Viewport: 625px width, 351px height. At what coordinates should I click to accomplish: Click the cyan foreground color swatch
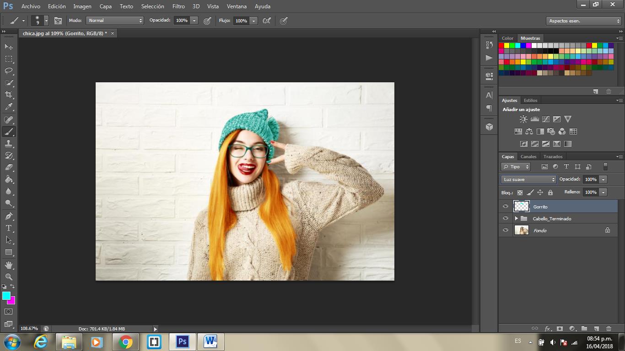click(x=6, y=296)
